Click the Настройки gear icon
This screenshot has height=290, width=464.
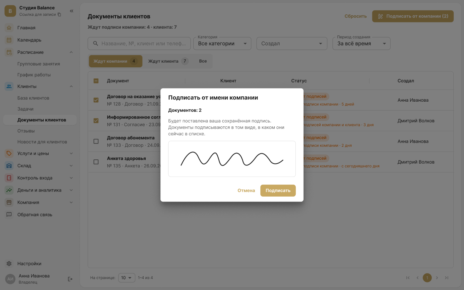pos(9,264)
